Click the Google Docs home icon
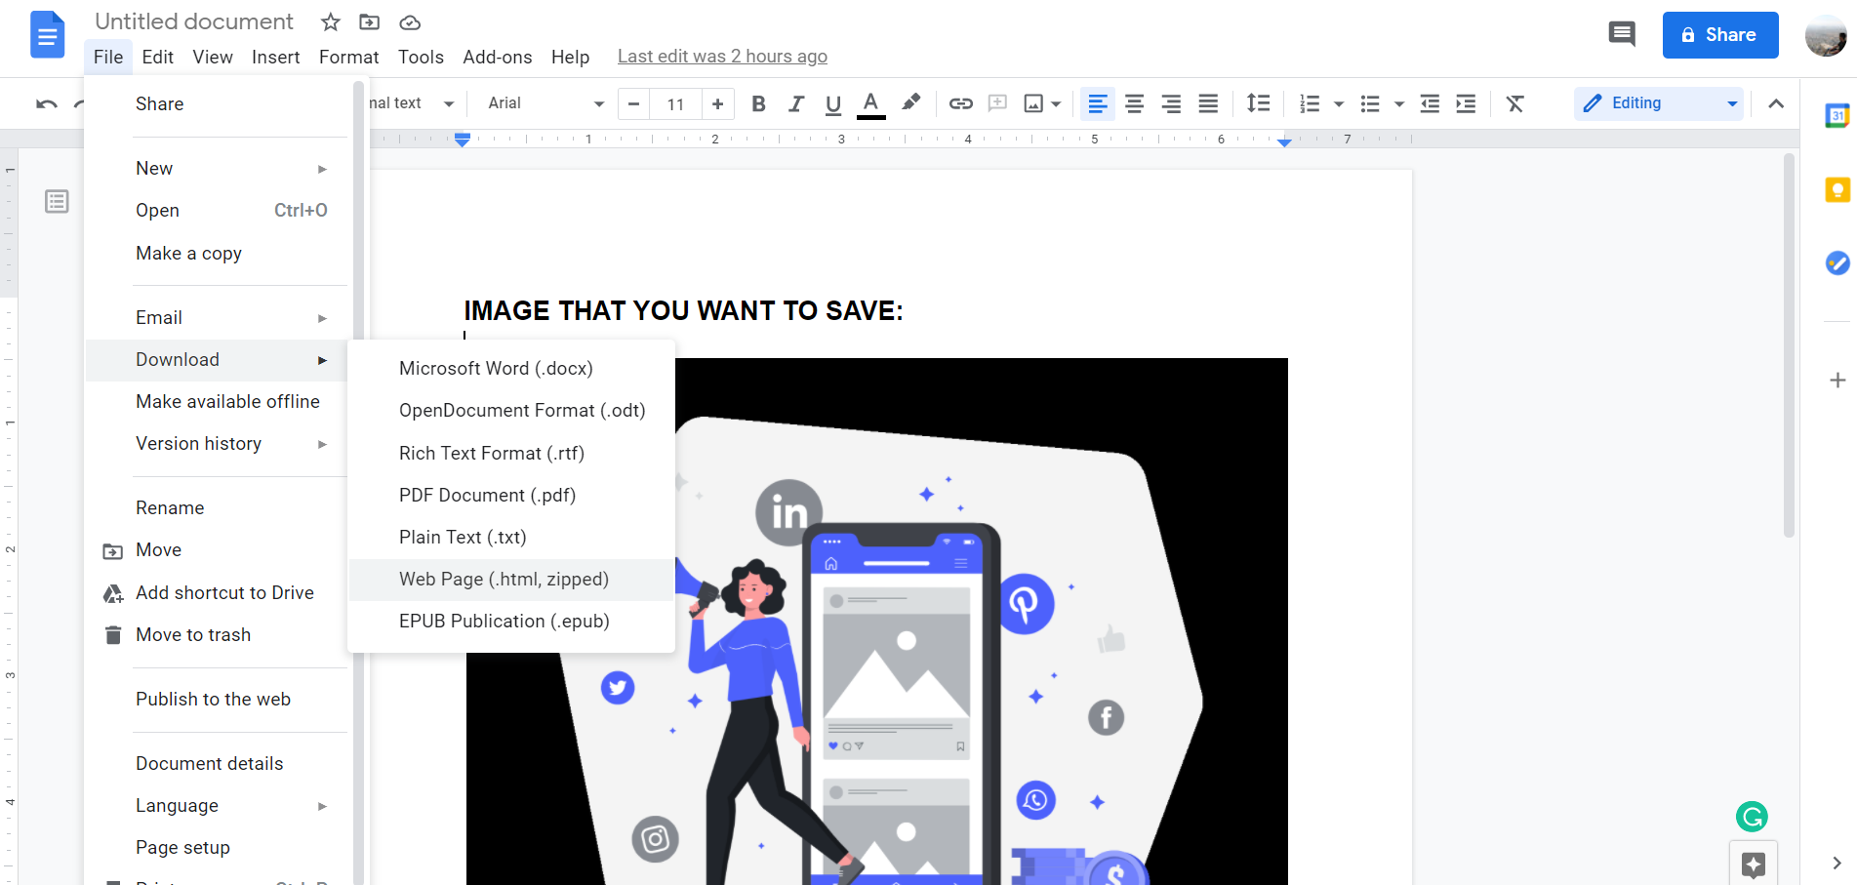 [47, 35]
